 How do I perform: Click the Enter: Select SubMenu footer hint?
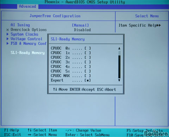tap(87, 135)
